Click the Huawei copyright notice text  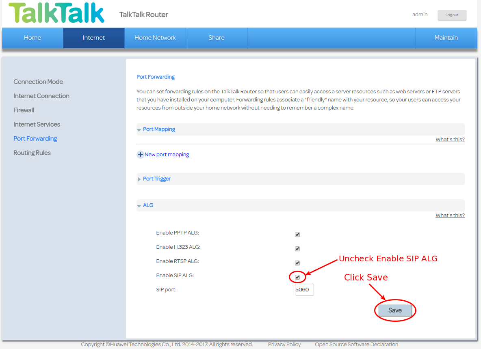(167, 345)
